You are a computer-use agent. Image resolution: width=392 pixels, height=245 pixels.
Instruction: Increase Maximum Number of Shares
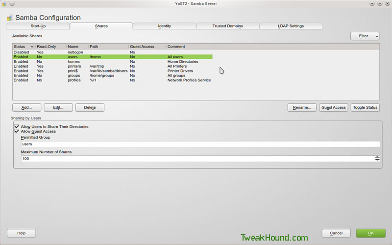click(x=377, y=157)
